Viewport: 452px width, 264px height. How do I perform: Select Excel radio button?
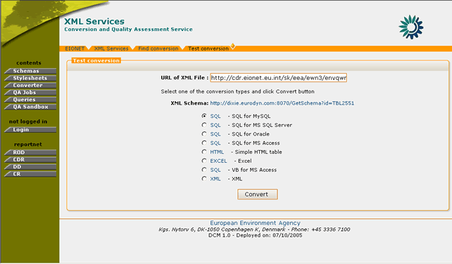[x=204, y=161]
